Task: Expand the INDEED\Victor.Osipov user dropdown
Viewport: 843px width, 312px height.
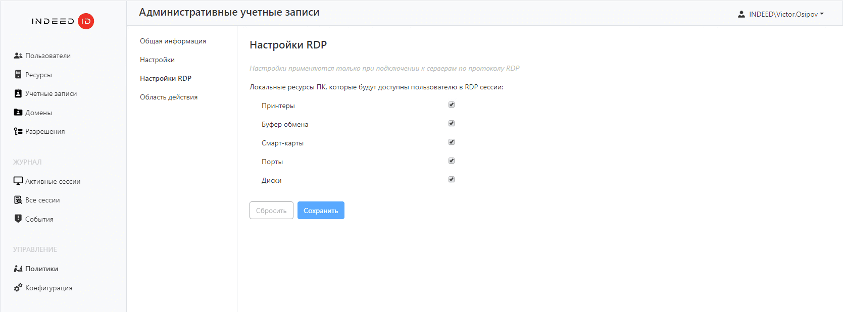Action: click(781, 14)
